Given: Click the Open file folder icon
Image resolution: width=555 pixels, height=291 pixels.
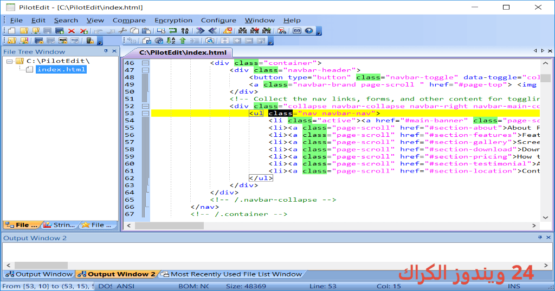Looking at the screenshot, I should 24,31.
